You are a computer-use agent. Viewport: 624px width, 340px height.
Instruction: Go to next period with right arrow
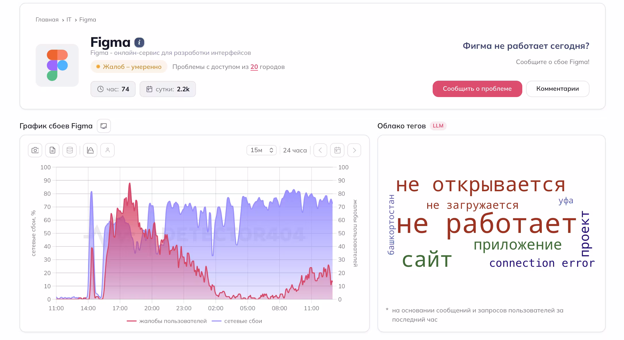354,150
